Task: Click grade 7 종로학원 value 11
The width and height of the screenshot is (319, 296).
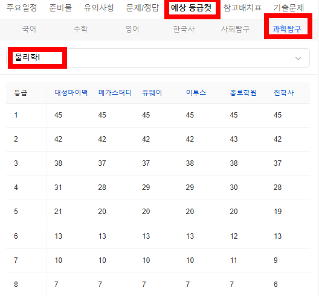Action: click(x=234, y=260)
